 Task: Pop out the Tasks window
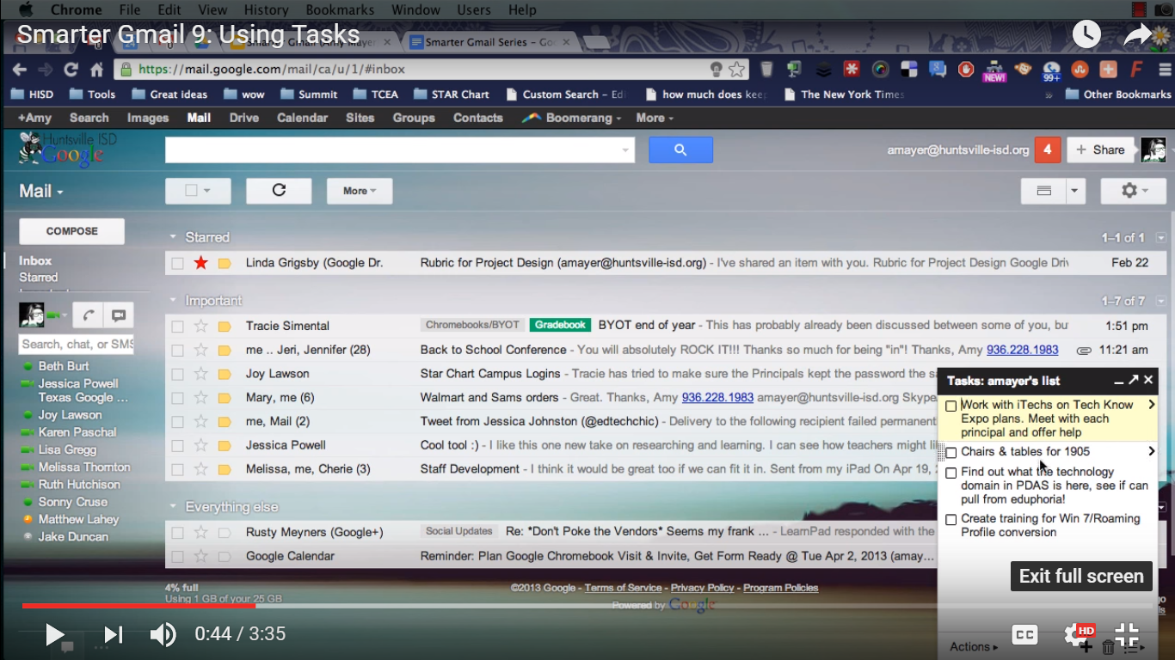1134,380
